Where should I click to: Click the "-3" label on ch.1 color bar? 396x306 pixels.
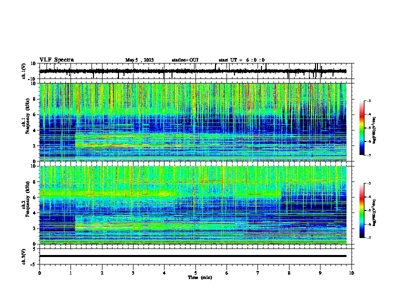[369, 101]
